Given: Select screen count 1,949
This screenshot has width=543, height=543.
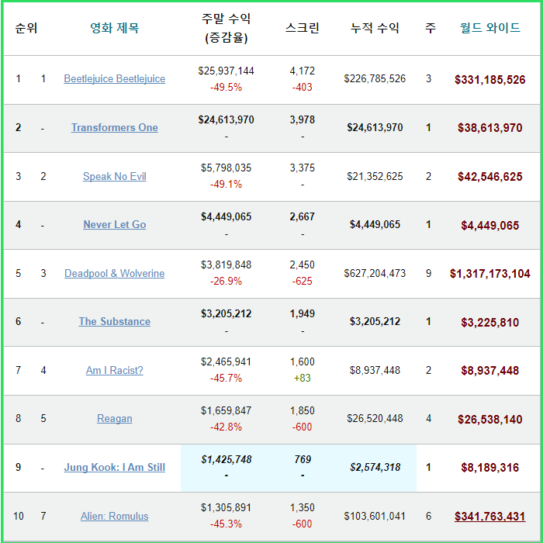Looking at the screenshot, I should pyautogui.click(x=303, y=313).
